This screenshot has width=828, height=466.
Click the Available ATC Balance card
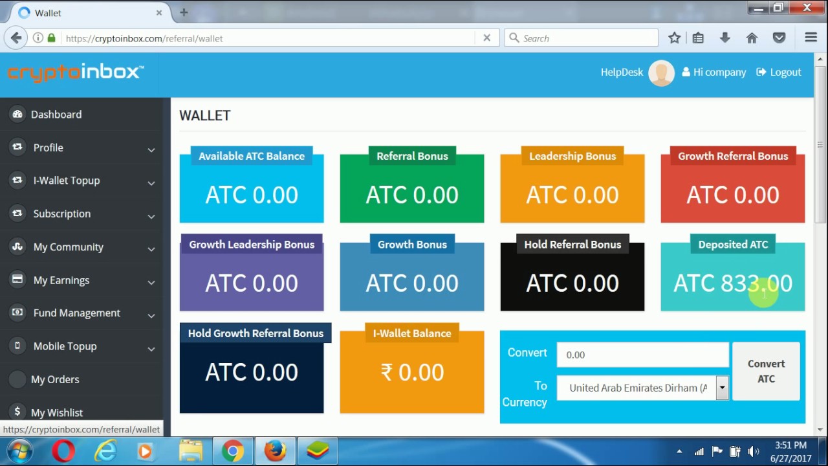252,185
